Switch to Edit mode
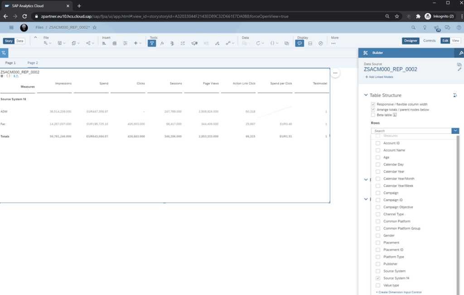The image size is (464, 295). [x=445, y=41]
